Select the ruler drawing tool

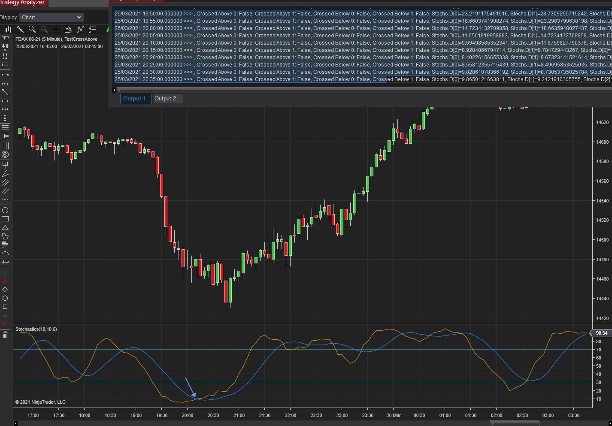tap(5, 39)
